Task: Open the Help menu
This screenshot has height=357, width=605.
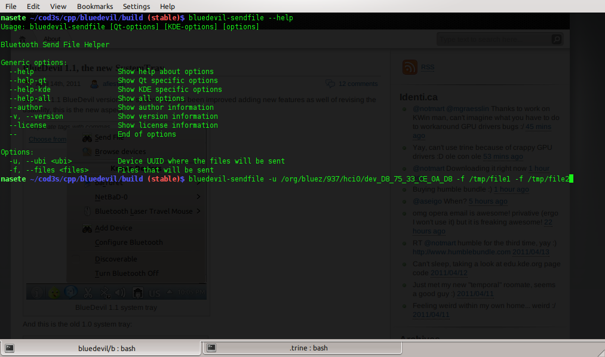Action: click(x=167, y=7)
